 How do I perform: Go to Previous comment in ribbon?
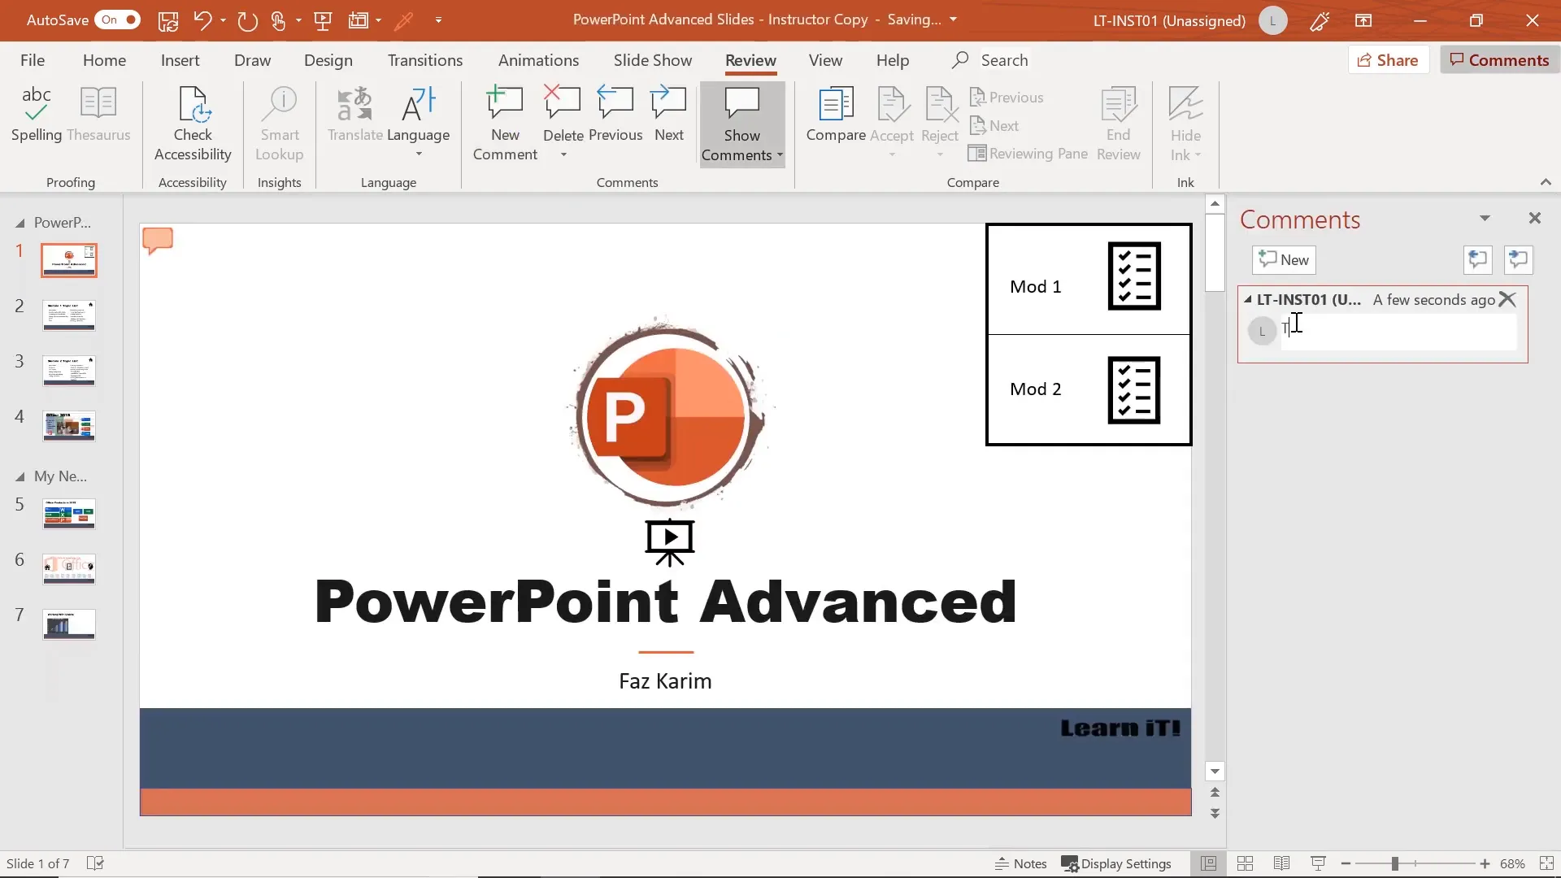point(615,115)
